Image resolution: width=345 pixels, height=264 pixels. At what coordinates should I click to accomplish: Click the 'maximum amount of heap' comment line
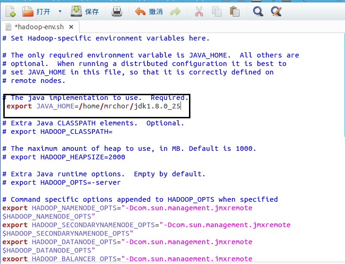[129, 148]
